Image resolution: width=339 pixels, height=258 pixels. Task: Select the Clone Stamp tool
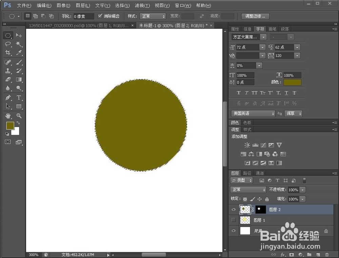coord(8,71)
